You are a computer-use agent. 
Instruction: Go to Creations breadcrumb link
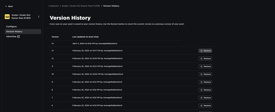click(x=54, y=6)
